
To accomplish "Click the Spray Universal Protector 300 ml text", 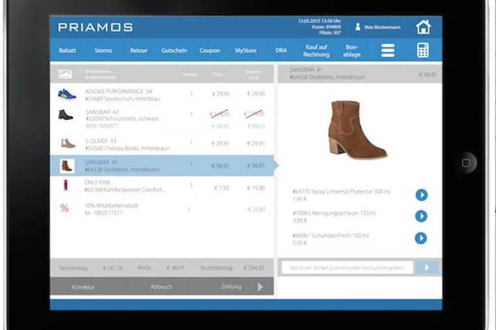I will [x=341, y=192].
